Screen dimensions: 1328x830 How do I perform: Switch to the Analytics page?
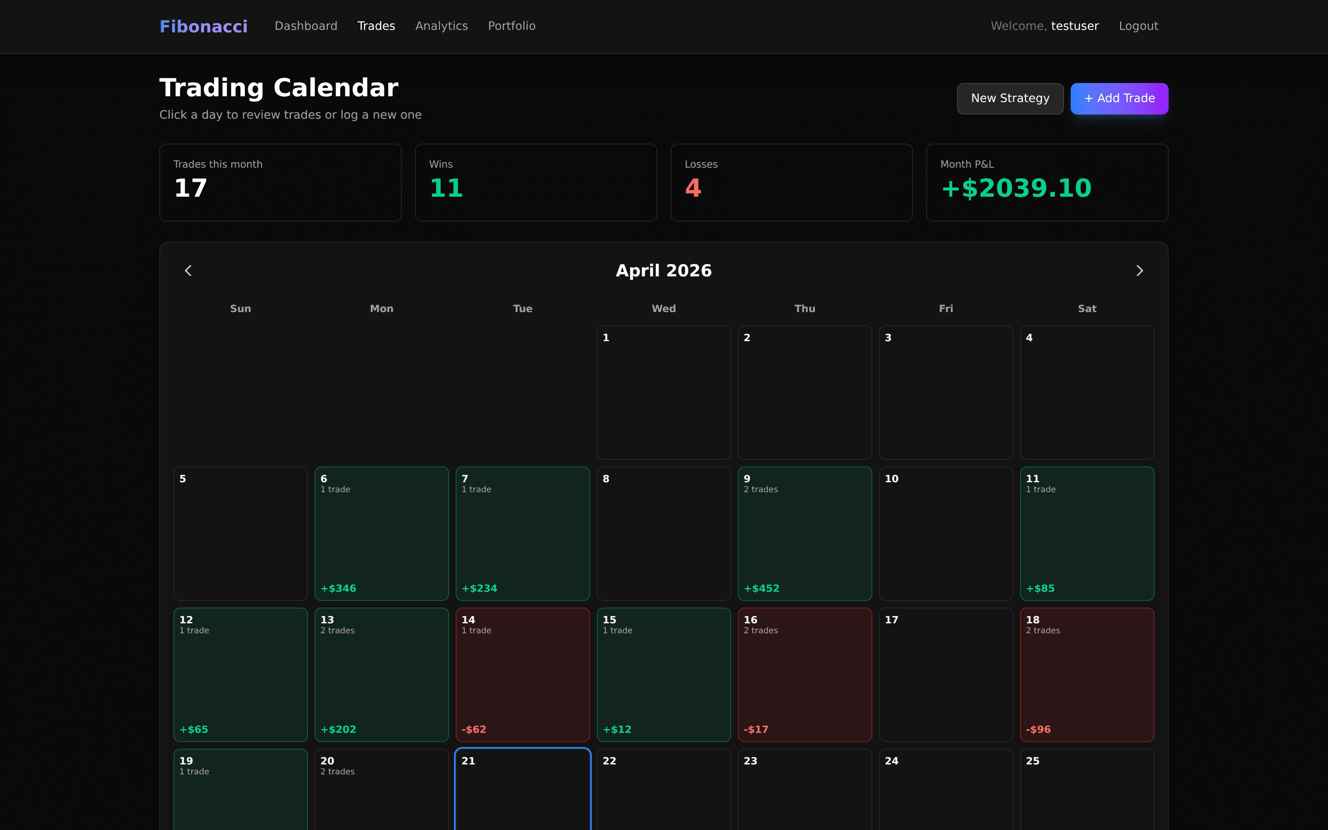tap(441, 26)
